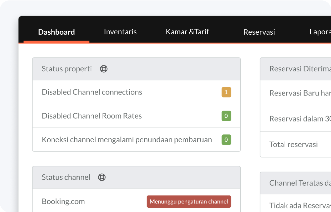The height and width of the screenshot is (212, 331).
Task: Click the Status channel panel title
Action: point(66,177)
